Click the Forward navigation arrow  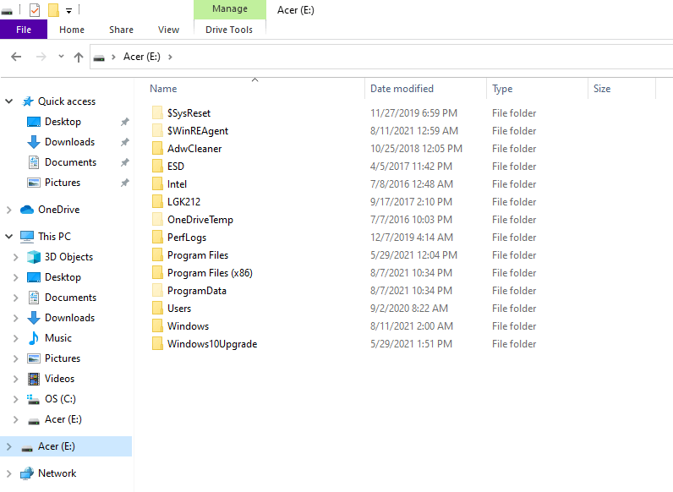[41, 57]
